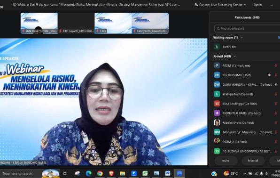Click the recording indicator beside Elsi BKPSDMD

[x=269, y=75]
